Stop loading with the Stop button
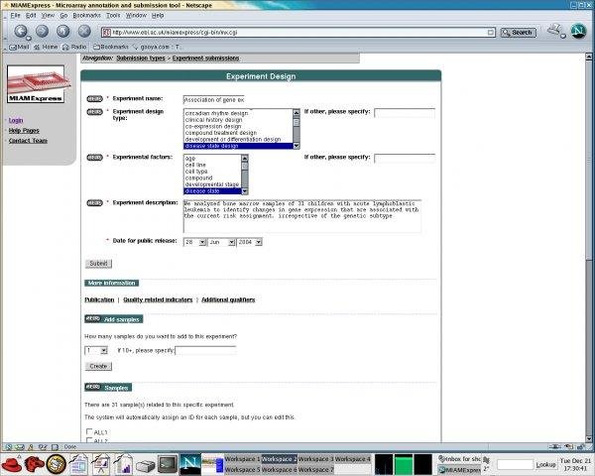This screenshot has width=595, height=476. [84, 31]
